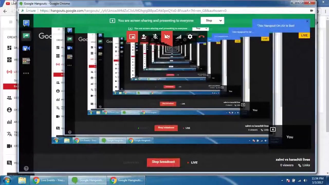Image resolution: width=329 pixels, height=185 pixels.
Task: Click the Stop broadcast button
Action: tap(163, 162)
